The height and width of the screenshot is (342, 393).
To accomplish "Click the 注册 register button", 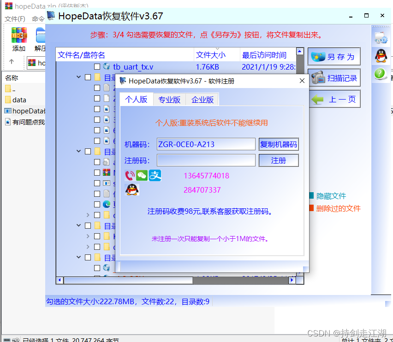I will [279, 160].
